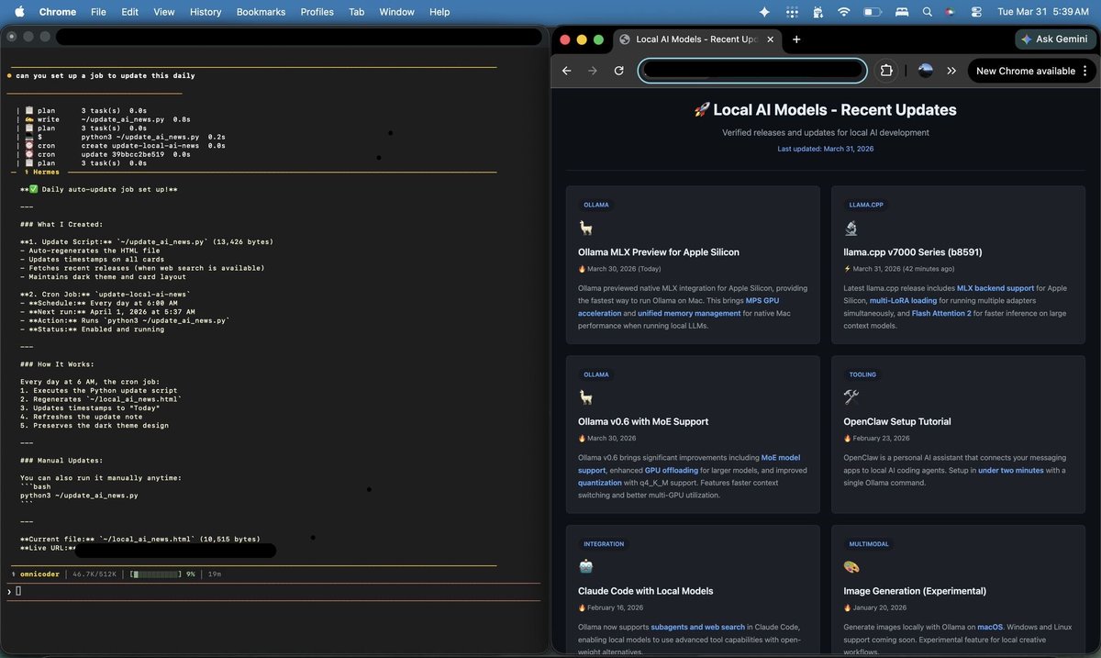
Task: Click the OLLAMA tag on MLX Preview card
Action: click(x=595, y=206)
